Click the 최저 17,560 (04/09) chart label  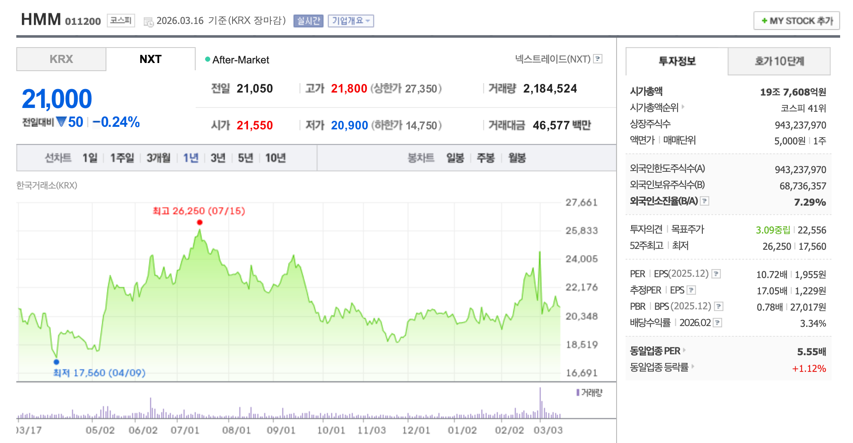tap(99, 373)
